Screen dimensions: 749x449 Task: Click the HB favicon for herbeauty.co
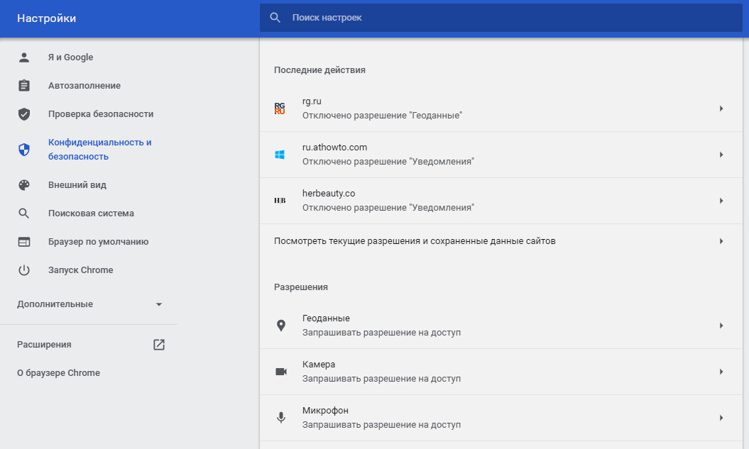280,201
